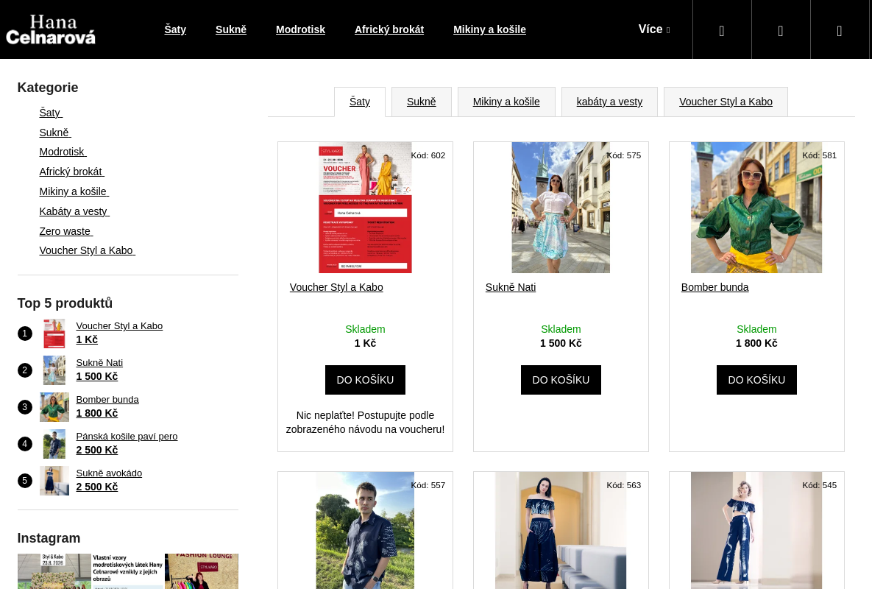
Task: Switch to the Voucher Styl a Kabo tab
Action: tap(726, 102)
